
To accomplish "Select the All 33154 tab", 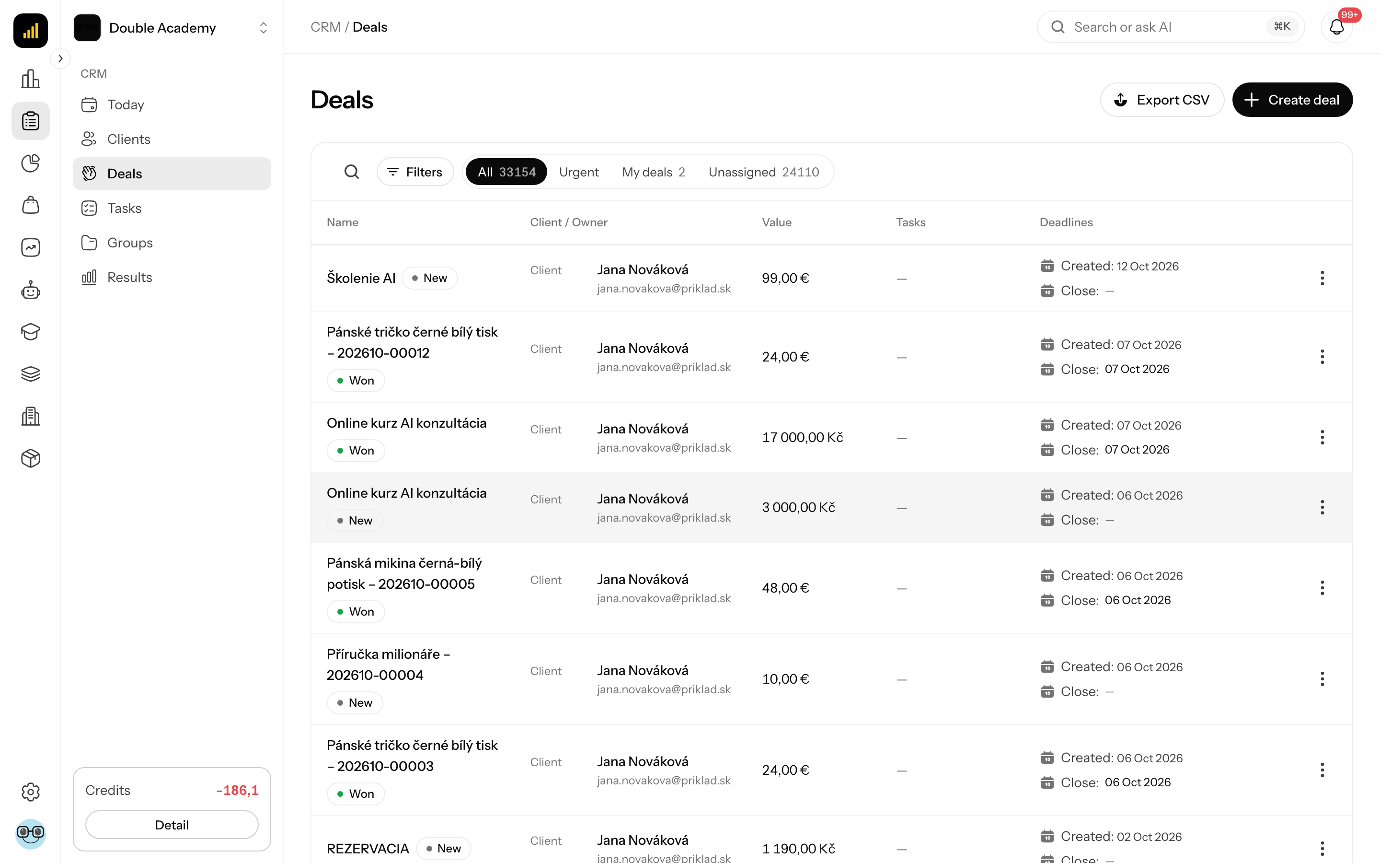I will point(506,172).
